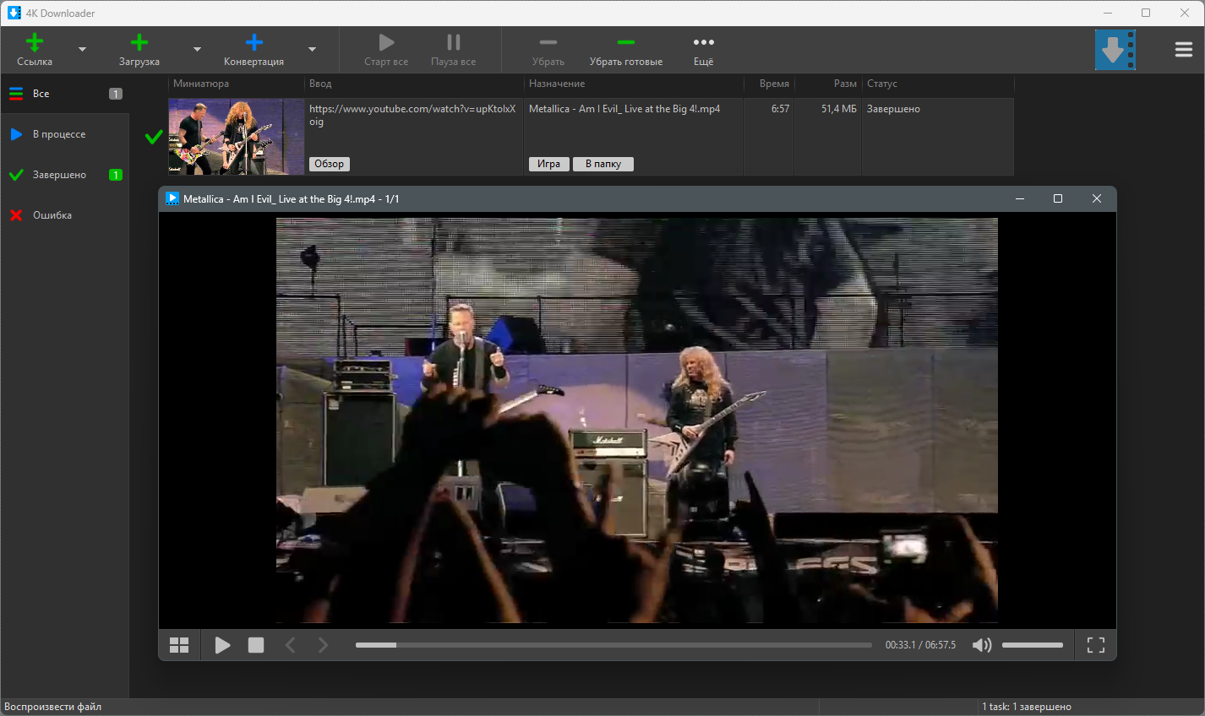Click the 4K Downloader app icon in title bar
Screen dimensions: 1205x716
point(14,13)
